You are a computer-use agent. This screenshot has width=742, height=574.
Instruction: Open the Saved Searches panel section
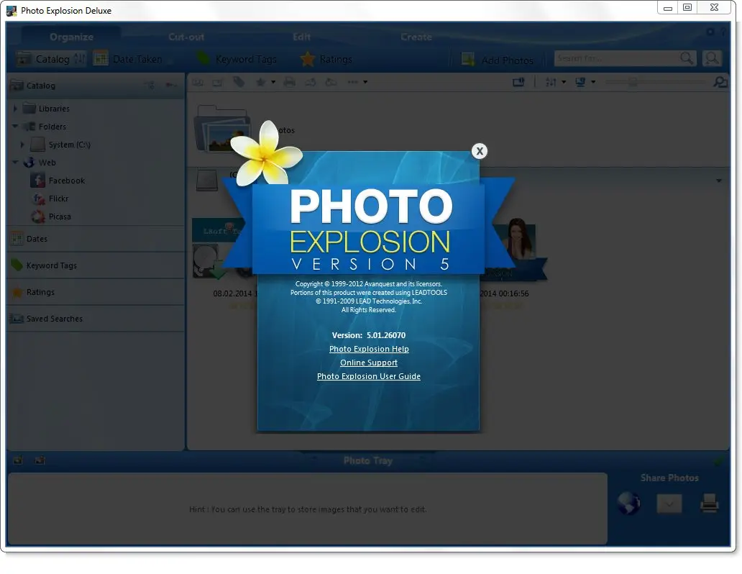coord(96,319)
